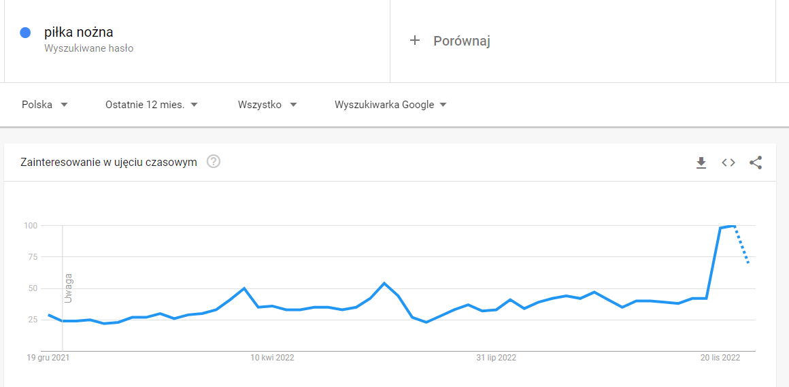Click the embed code icon

coord(728,163)
